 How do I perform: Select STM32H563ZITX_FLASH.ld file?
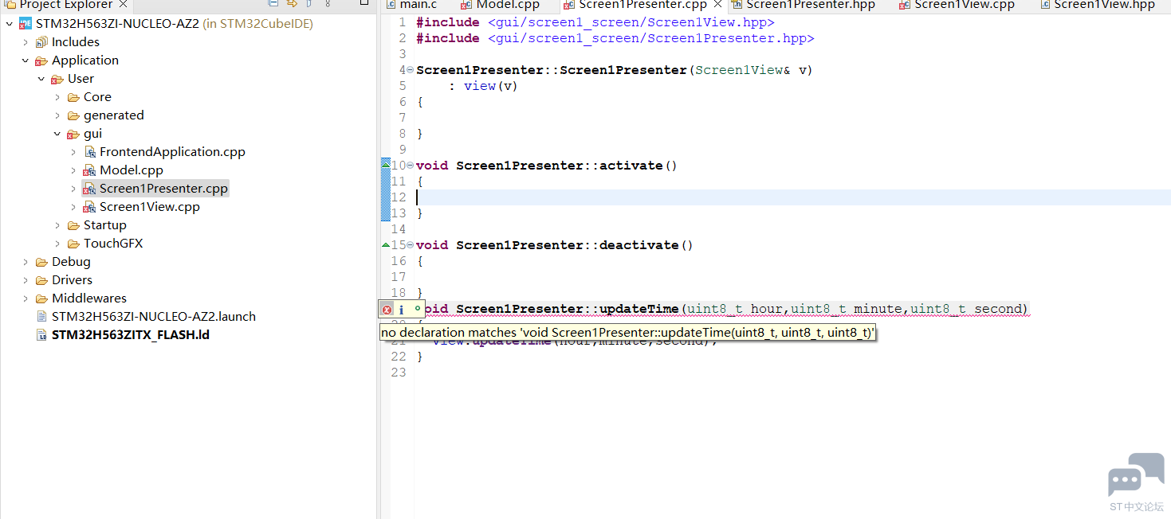click(x=131, y=335)
